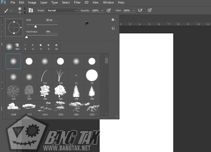Select the grass blade brush 112

point(45,77)
